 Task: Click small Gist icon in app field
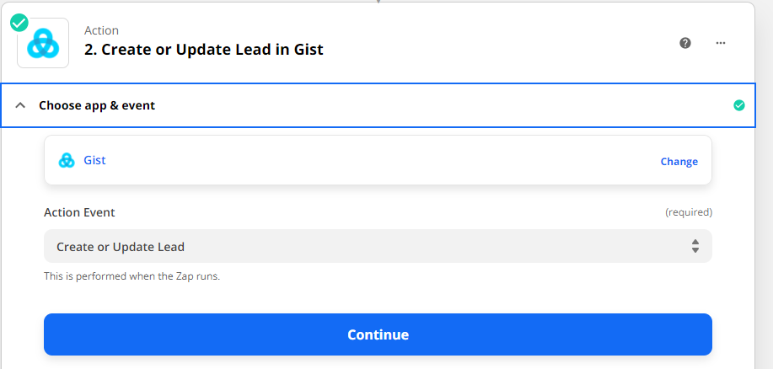[67, 160]
